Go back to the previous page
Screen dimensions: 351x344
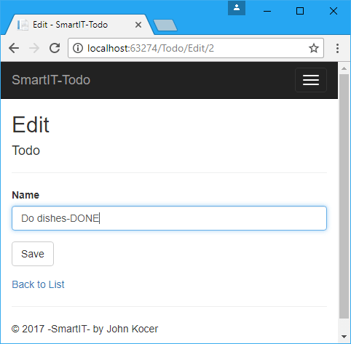[14, 48]
